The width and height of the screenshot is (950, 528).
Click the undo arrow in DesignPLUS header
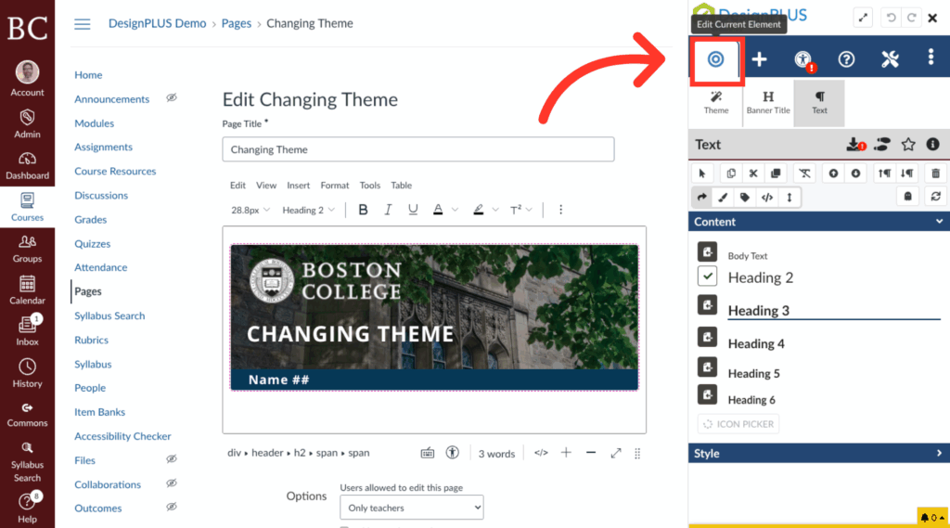click(x=892, y=18)
